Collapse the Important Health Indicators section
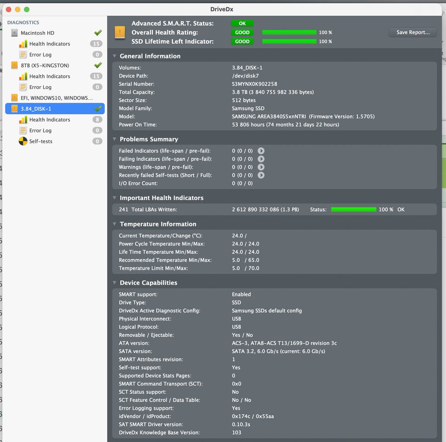This screenshot has height=442, width=446. click(x=114, y=198)
